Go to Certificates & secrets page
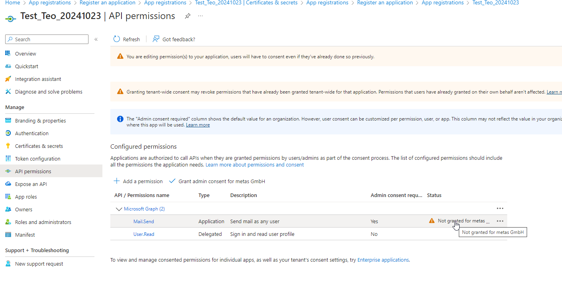The image size is (562, 289). click(x=39, y=146)
